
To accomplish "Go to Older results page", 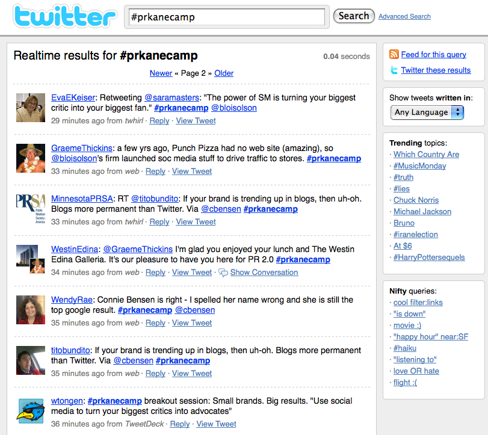I will coord(224,73).
